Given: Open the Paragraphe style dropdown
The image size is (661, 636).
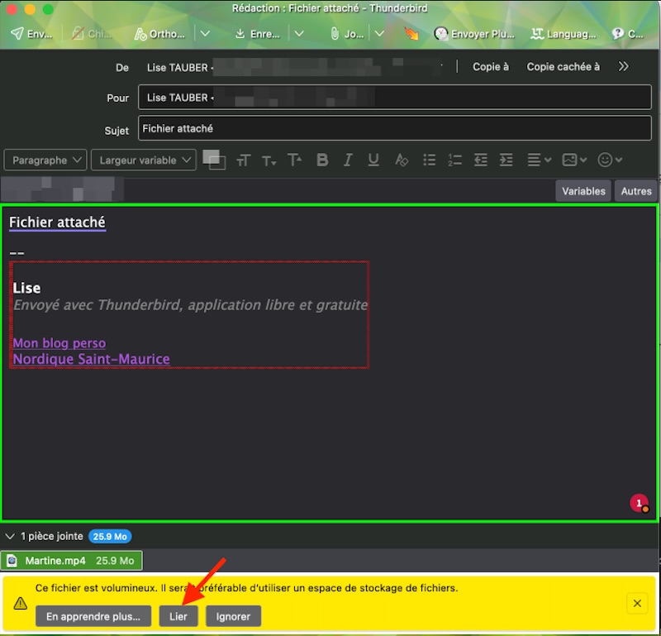Looking at the screenshot, I should 45,160.
